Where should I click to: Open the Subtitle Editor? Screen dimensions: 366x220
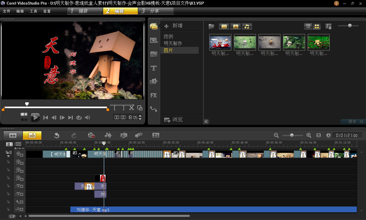[156, 135]
